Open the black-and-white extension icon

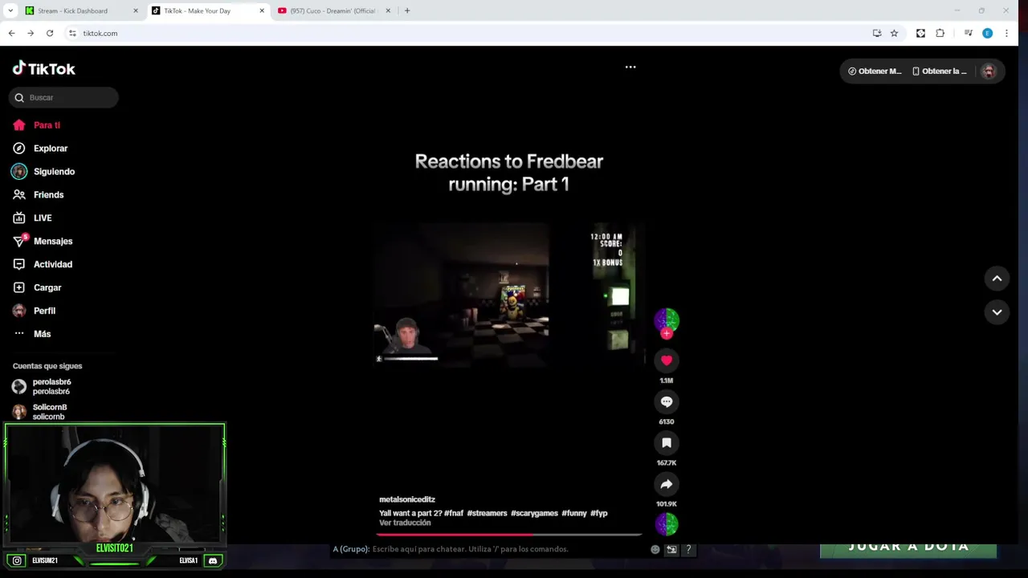920,33
